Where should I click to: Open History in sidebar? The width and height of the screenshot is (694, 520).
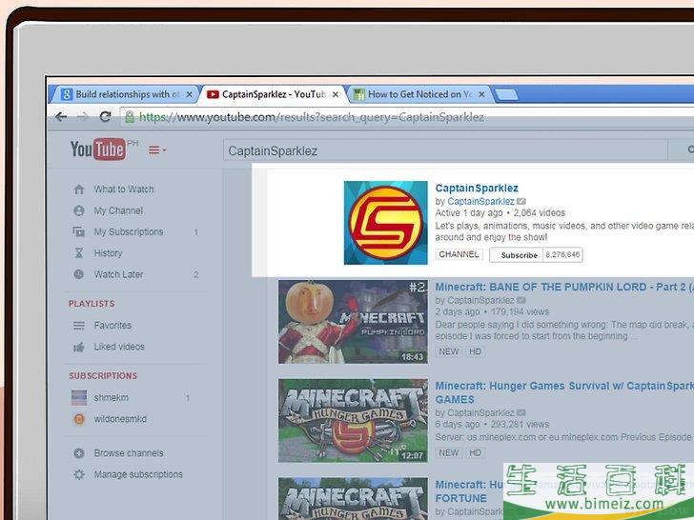(108, 253)
